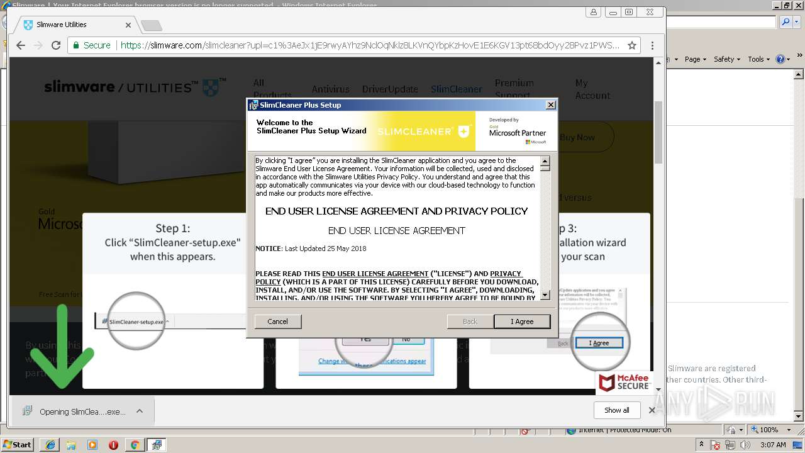This screenshot has width=805, height=453.
Task: Click the McAfee SECURE badge
Action: pos(624,382)
